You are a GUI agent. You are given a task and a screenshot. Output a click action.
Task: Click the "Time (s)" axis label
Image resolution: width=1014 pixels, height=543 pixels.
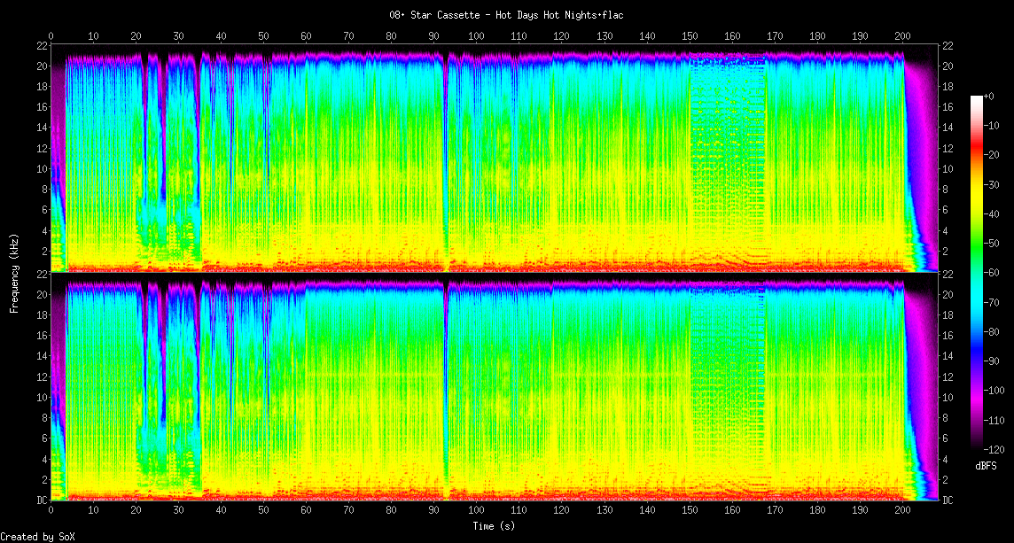click(494, 526)
